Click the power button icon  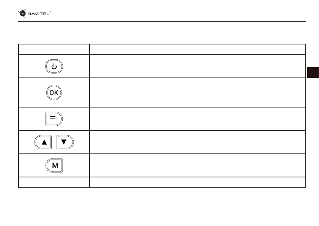[x=54, y=66]
